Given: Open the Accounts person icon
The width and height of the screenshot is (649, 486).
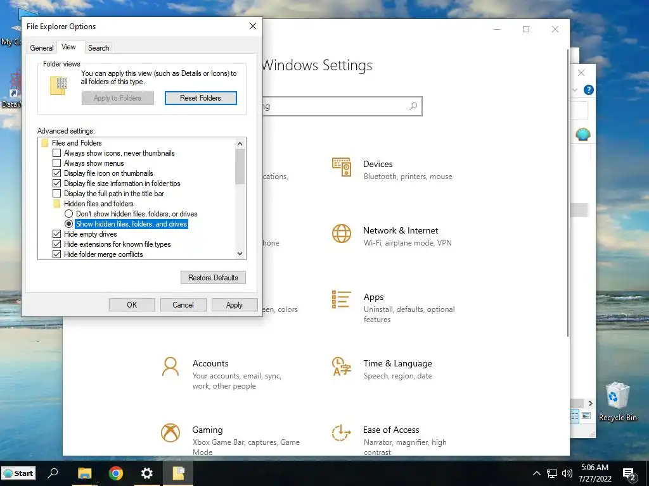Looking at the screenshot, I should 170,366.
